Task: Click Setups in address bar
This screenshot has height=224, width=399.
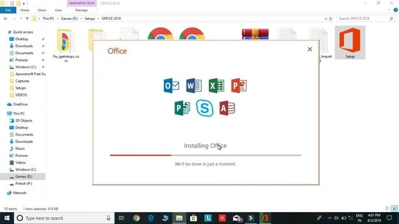Action: (x=90, y=19)
